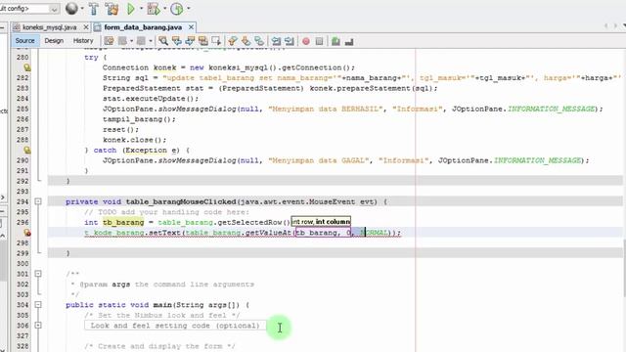Click the Debug Project icon
This screenshot has height=352, width=626.
click(x=154, y=9)
